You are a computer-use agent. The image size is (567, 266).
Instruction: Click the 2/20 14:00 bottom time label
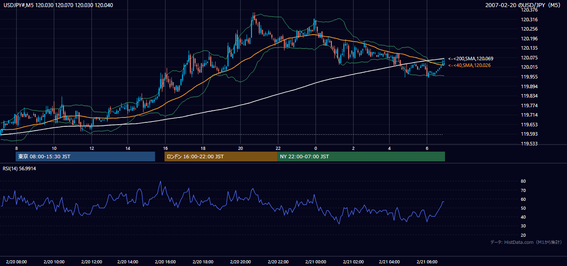tap(128, 262)
